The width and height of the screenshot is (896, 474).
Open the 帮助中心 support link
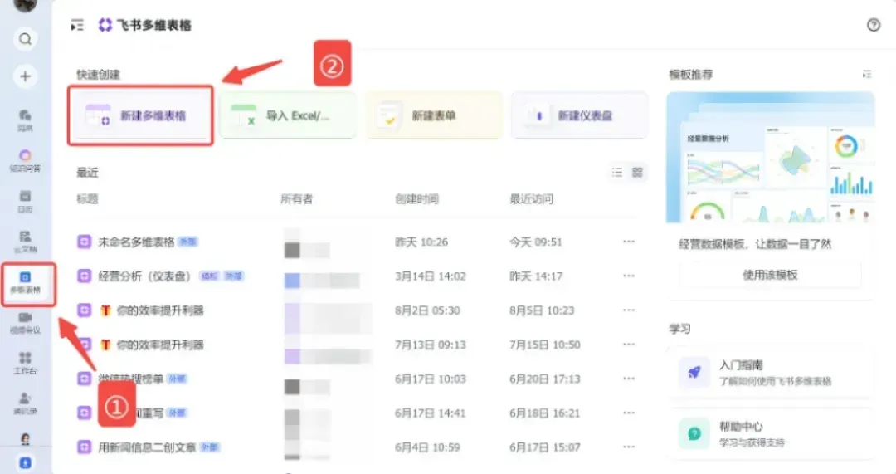click(x=770, y=433)
